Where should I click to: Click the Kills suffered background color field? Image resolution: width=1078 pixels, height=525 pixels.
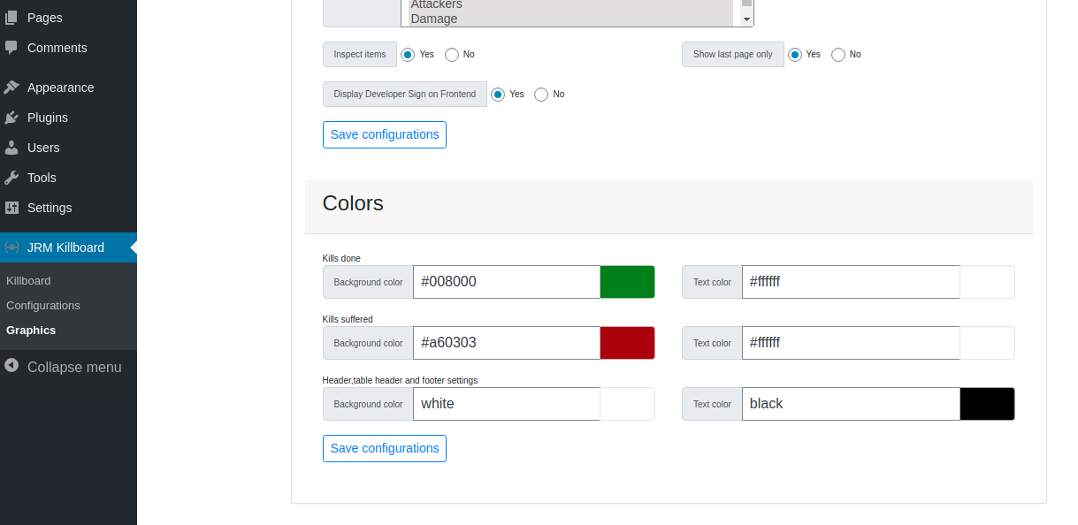tap(506, 343)
